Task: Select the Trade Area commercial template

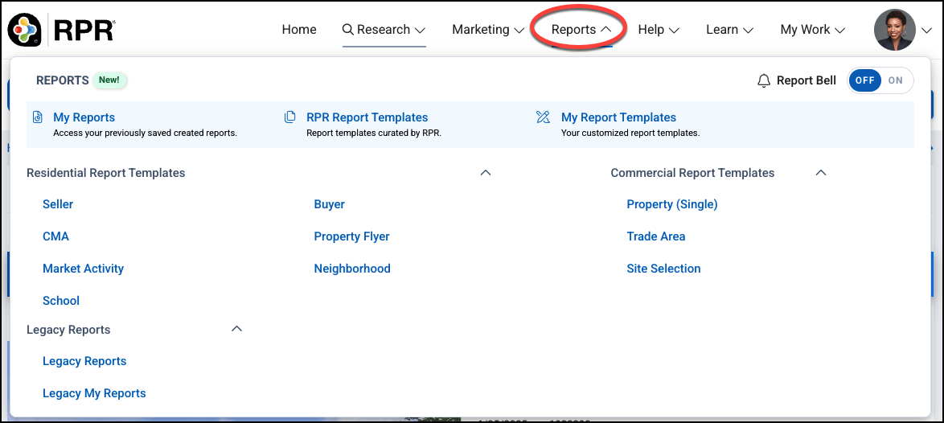Action: pyautogui.click(x=656, y=236)
